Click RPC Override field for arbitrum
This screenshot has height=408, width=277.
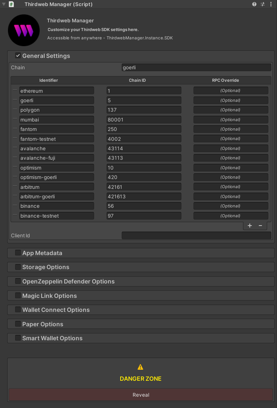231,187
